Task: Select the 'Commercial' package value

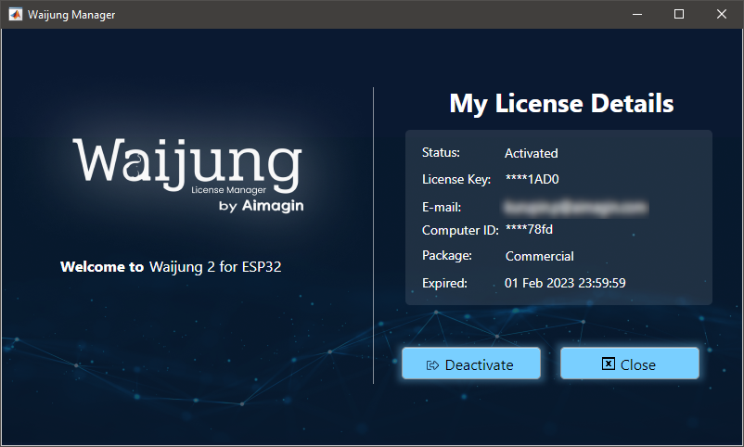Action: pyautogui.click(x=540, y=256)
